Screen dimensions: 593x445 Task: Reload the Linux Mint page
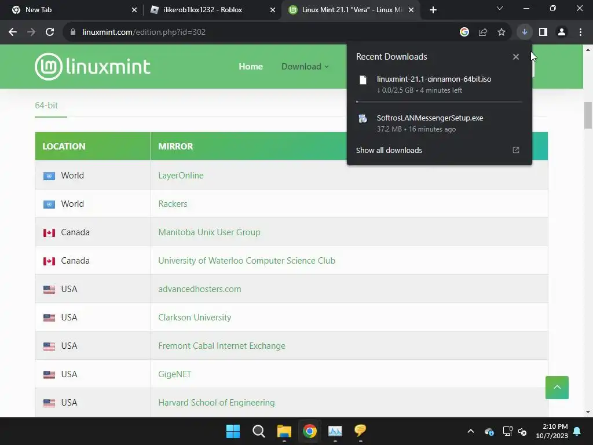(50, 32)
